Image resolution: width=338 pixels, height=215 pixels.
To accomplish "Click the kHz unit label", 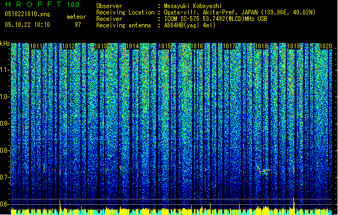I will [x=5, y=43].
